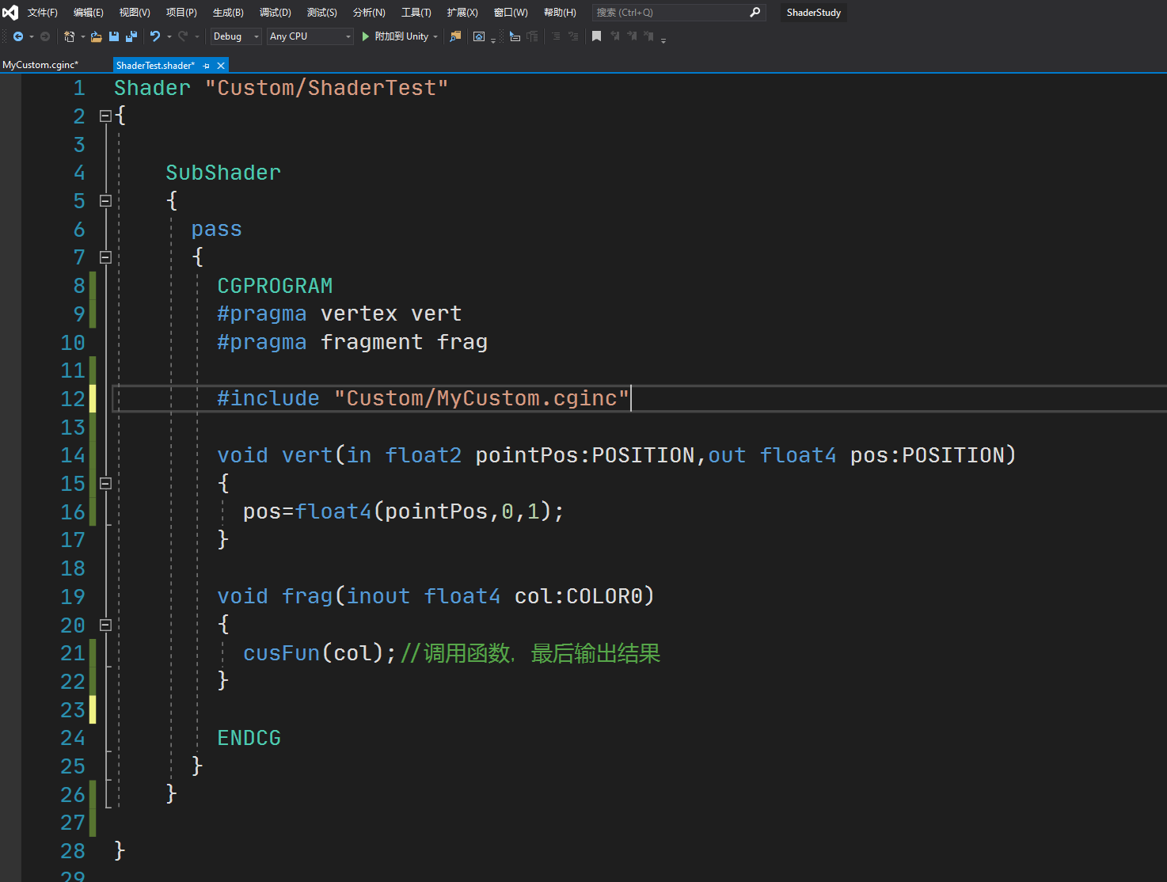Click the Uncomment selected lines icon
The width and height of the screenshot is (1167, 882).
[573, 36]
